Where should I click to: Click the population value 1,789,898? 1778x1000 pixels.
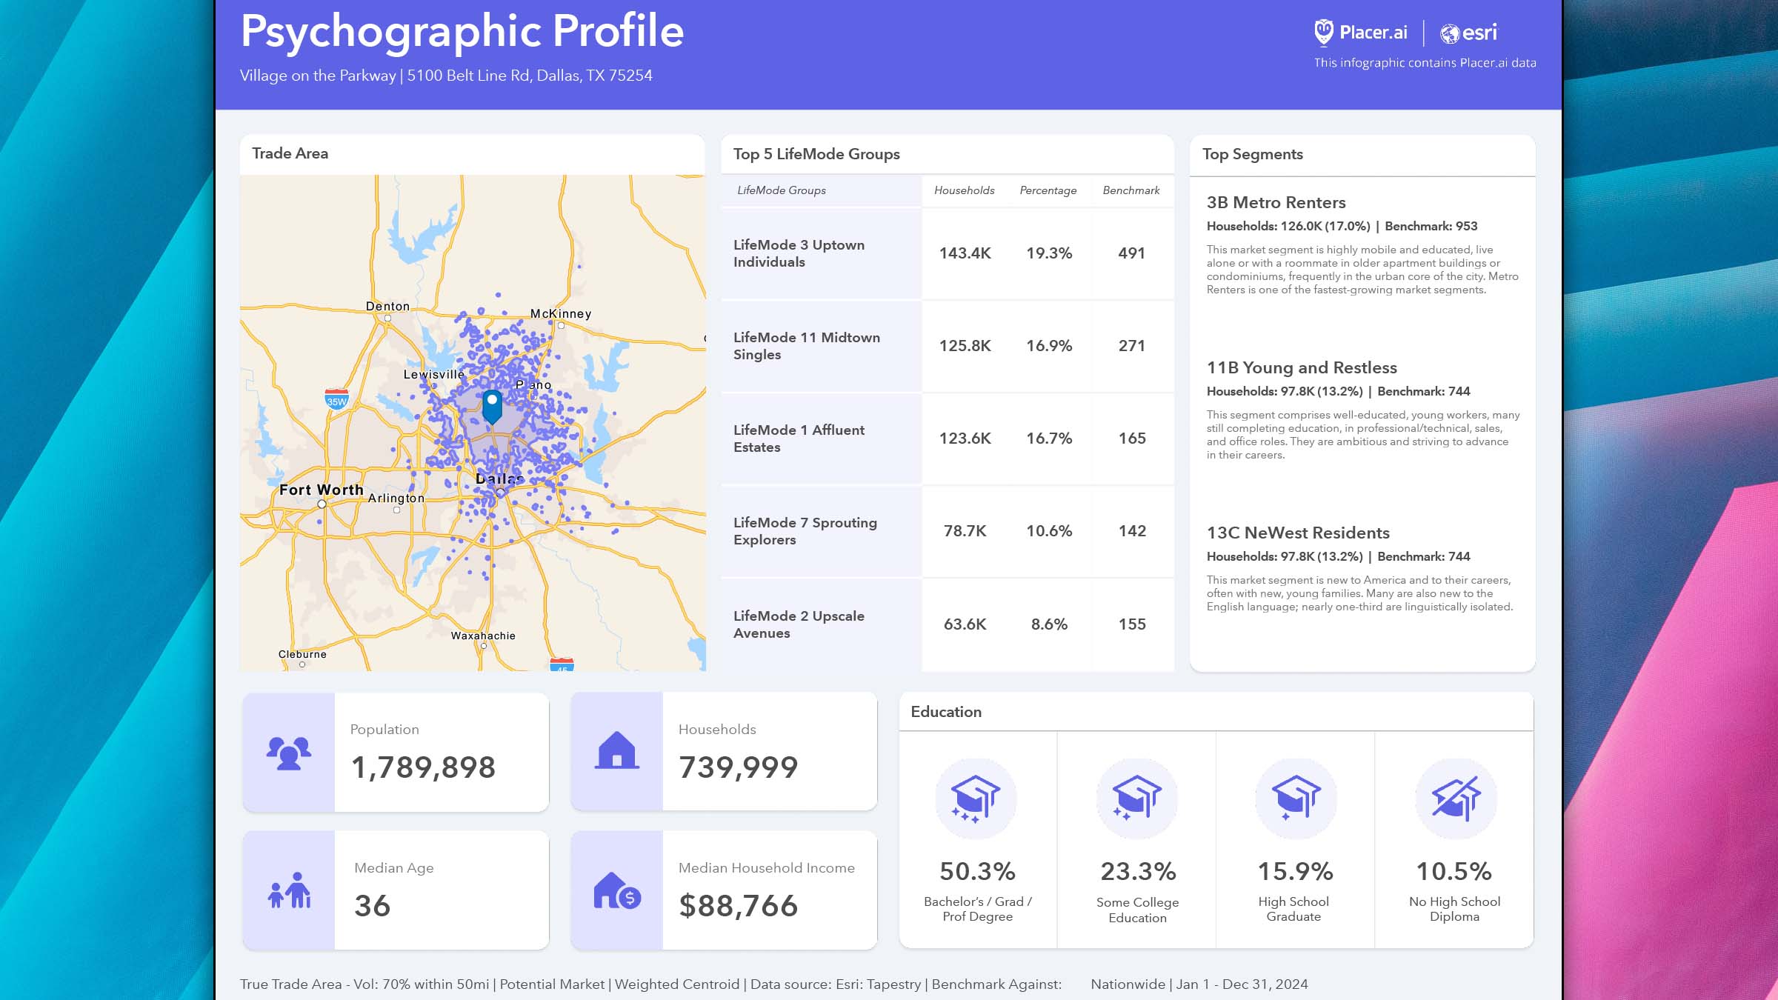[x=422, y=767]
